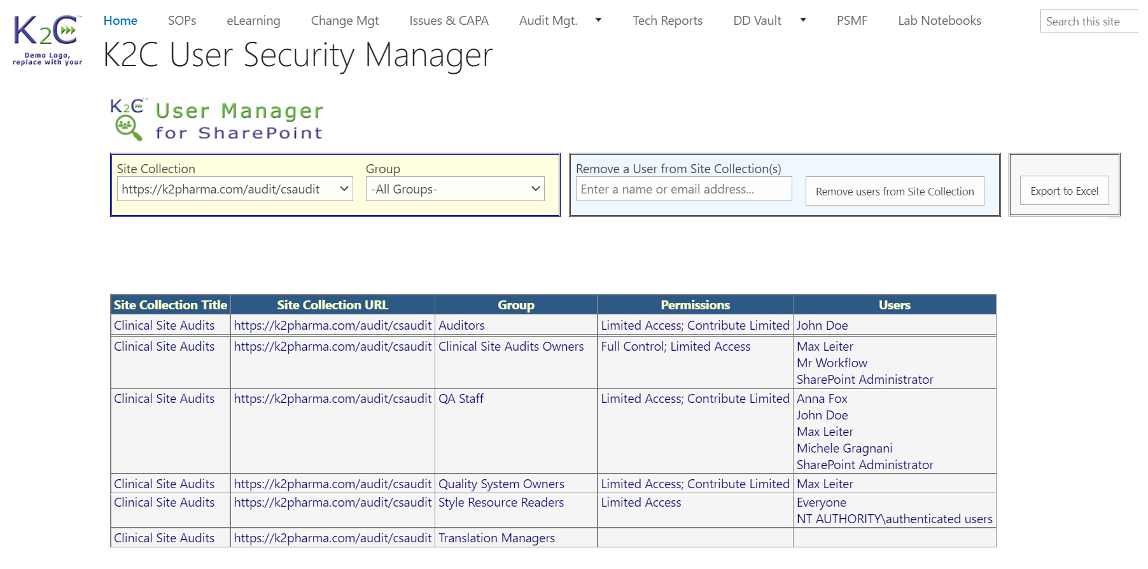The width and height of the screenshot is (1148, 569).
Task: Click the DD Vault navigation label
Action: pos(757,20)
